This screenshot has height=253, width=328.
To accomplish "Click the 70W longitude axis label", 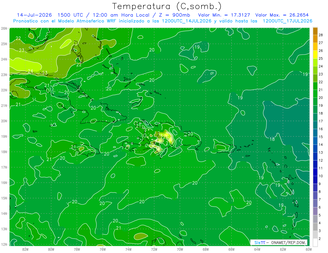I will (180, 249).
